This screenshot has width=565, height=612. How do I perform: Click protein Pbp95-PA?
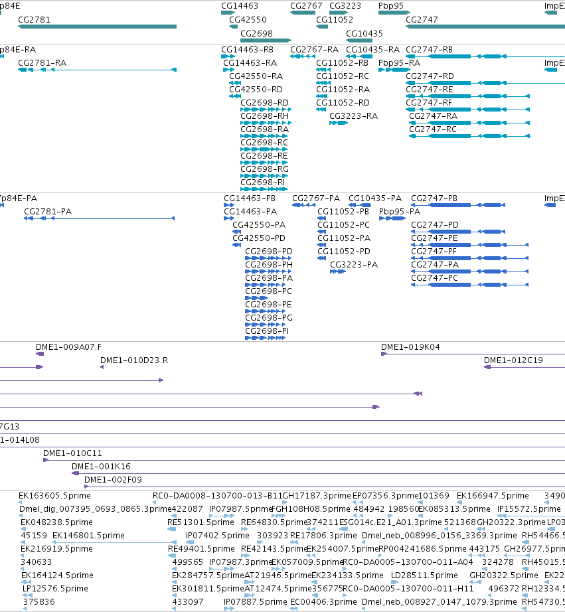[400, 212]
